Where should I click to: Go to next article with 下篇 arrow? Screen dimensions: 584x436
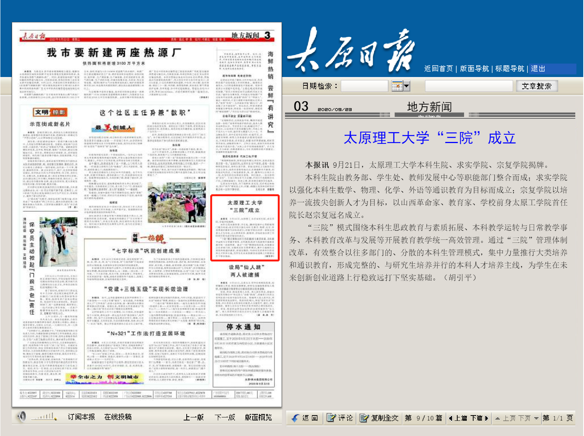tap(486, 418)
